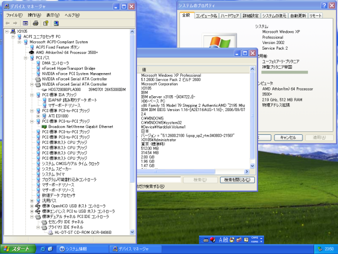Viewport: 338px width, 254px height.
Task: Collapse the primary IDE channel node
Action: (x=38, y=227)
